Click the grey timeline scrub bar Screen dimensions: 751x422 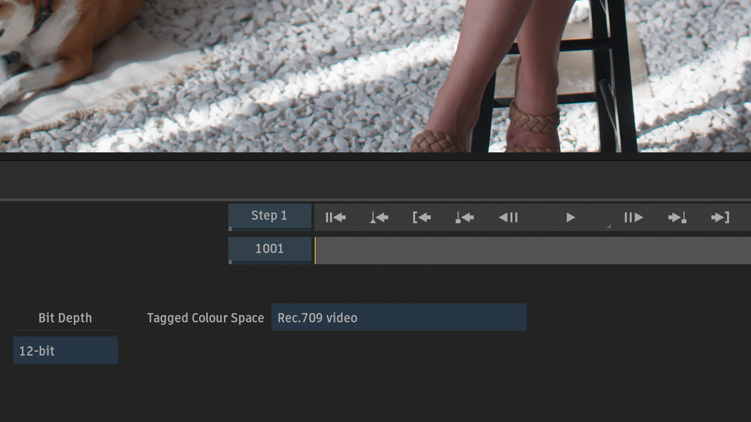(x=533, y=251)
